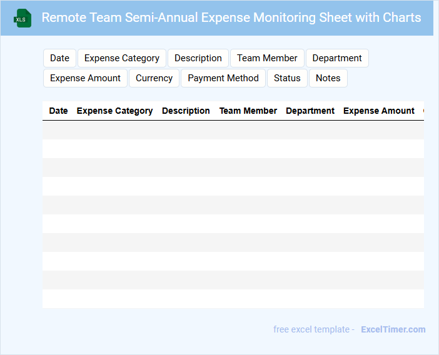Choose the Payment Method tag
439x355 pixels.
(223, 78)
